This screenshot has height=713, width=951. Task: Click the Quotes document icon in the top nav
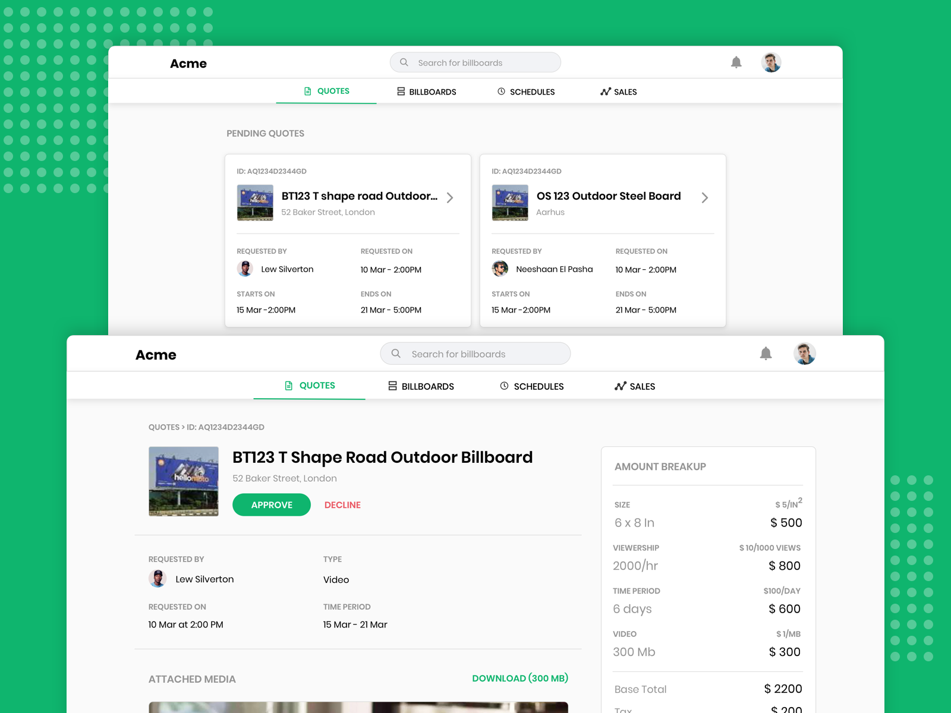tap(307, 91)
